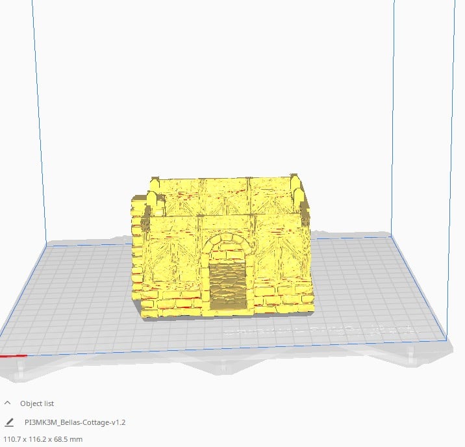The image size is (465, 447).
Task: Select the PI3MK3M_Bellas-Cottage-v1.2 file name
Action: point(75,422)
